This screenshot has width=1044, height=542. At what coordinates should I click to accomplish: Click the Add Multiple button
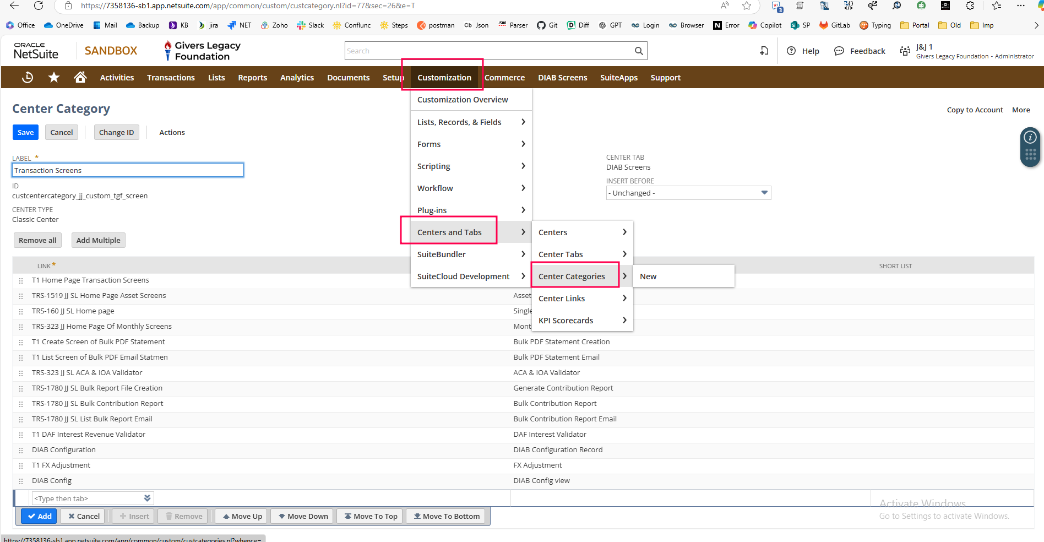click(98, 240)
